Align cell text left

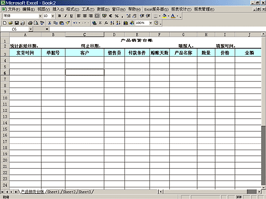point(79,16)
